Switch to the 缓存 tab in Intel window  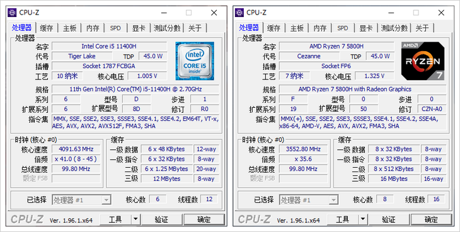[x=47, y=28]
